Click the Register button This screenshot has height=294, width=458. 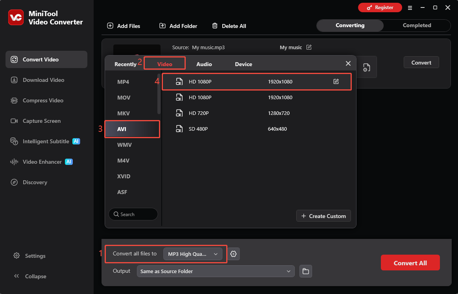pyautogui.click(x=380, y=7)
